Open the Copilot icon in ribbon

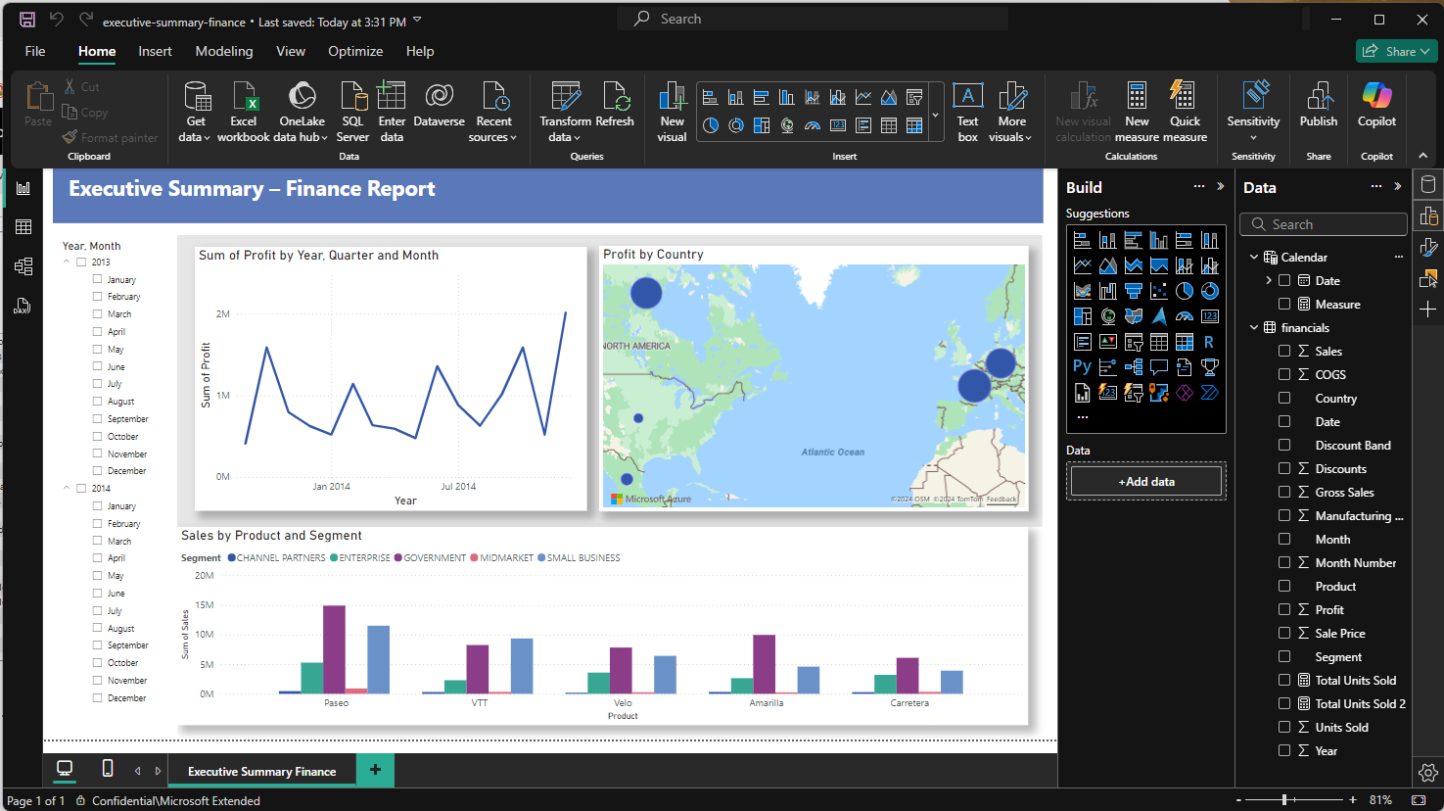1376,96
